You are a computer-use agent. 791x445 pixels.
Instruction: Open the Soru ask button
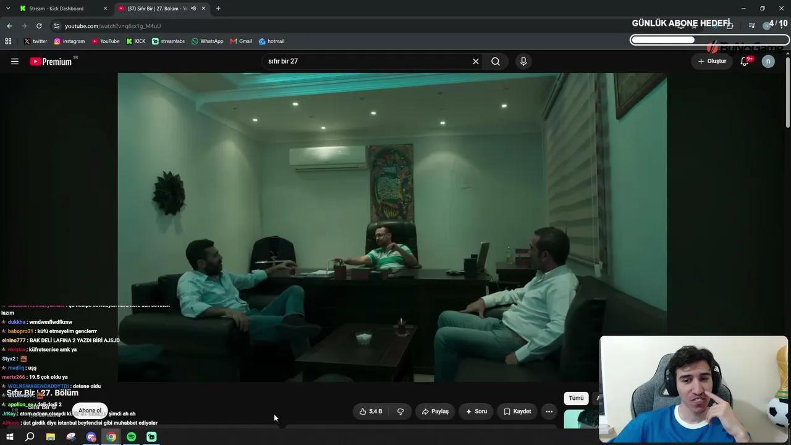(x=476, y=411)
